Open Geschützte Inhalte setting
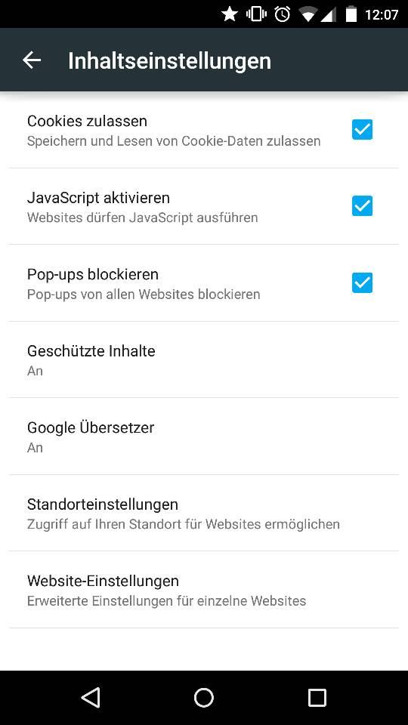The width and height of the screenshot is (408, 725). click(204, 359)
